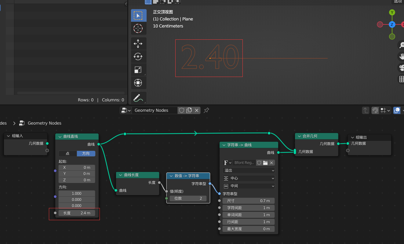Open the node tree browse dropdown
Image resolution: width=404 pixels, height=244 pixels.
pyautogui.click(x=126, y=110)
